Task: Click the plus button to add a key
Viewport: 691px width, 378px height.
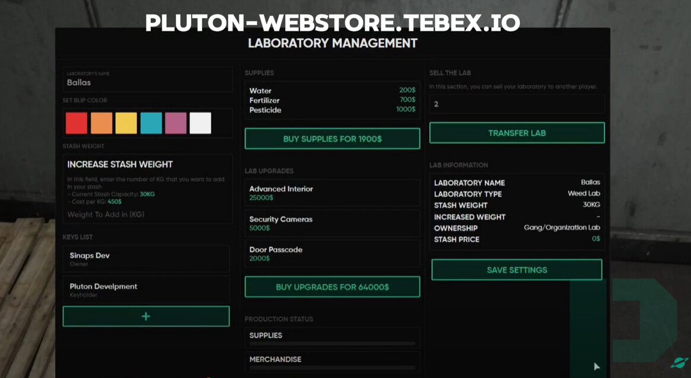Action: (x=146, y=316)
